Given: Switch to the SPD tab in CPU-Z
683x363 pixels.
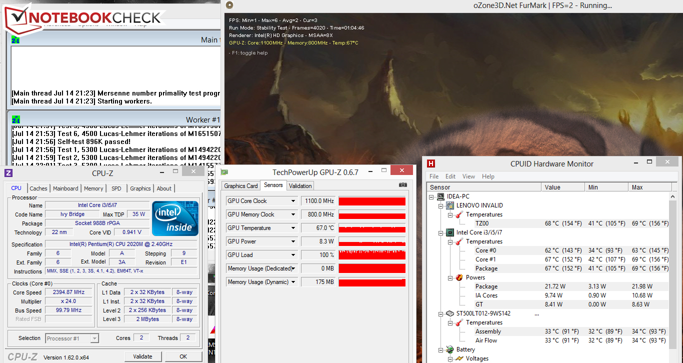Looking at the screenshot, I should click(116, 188).
